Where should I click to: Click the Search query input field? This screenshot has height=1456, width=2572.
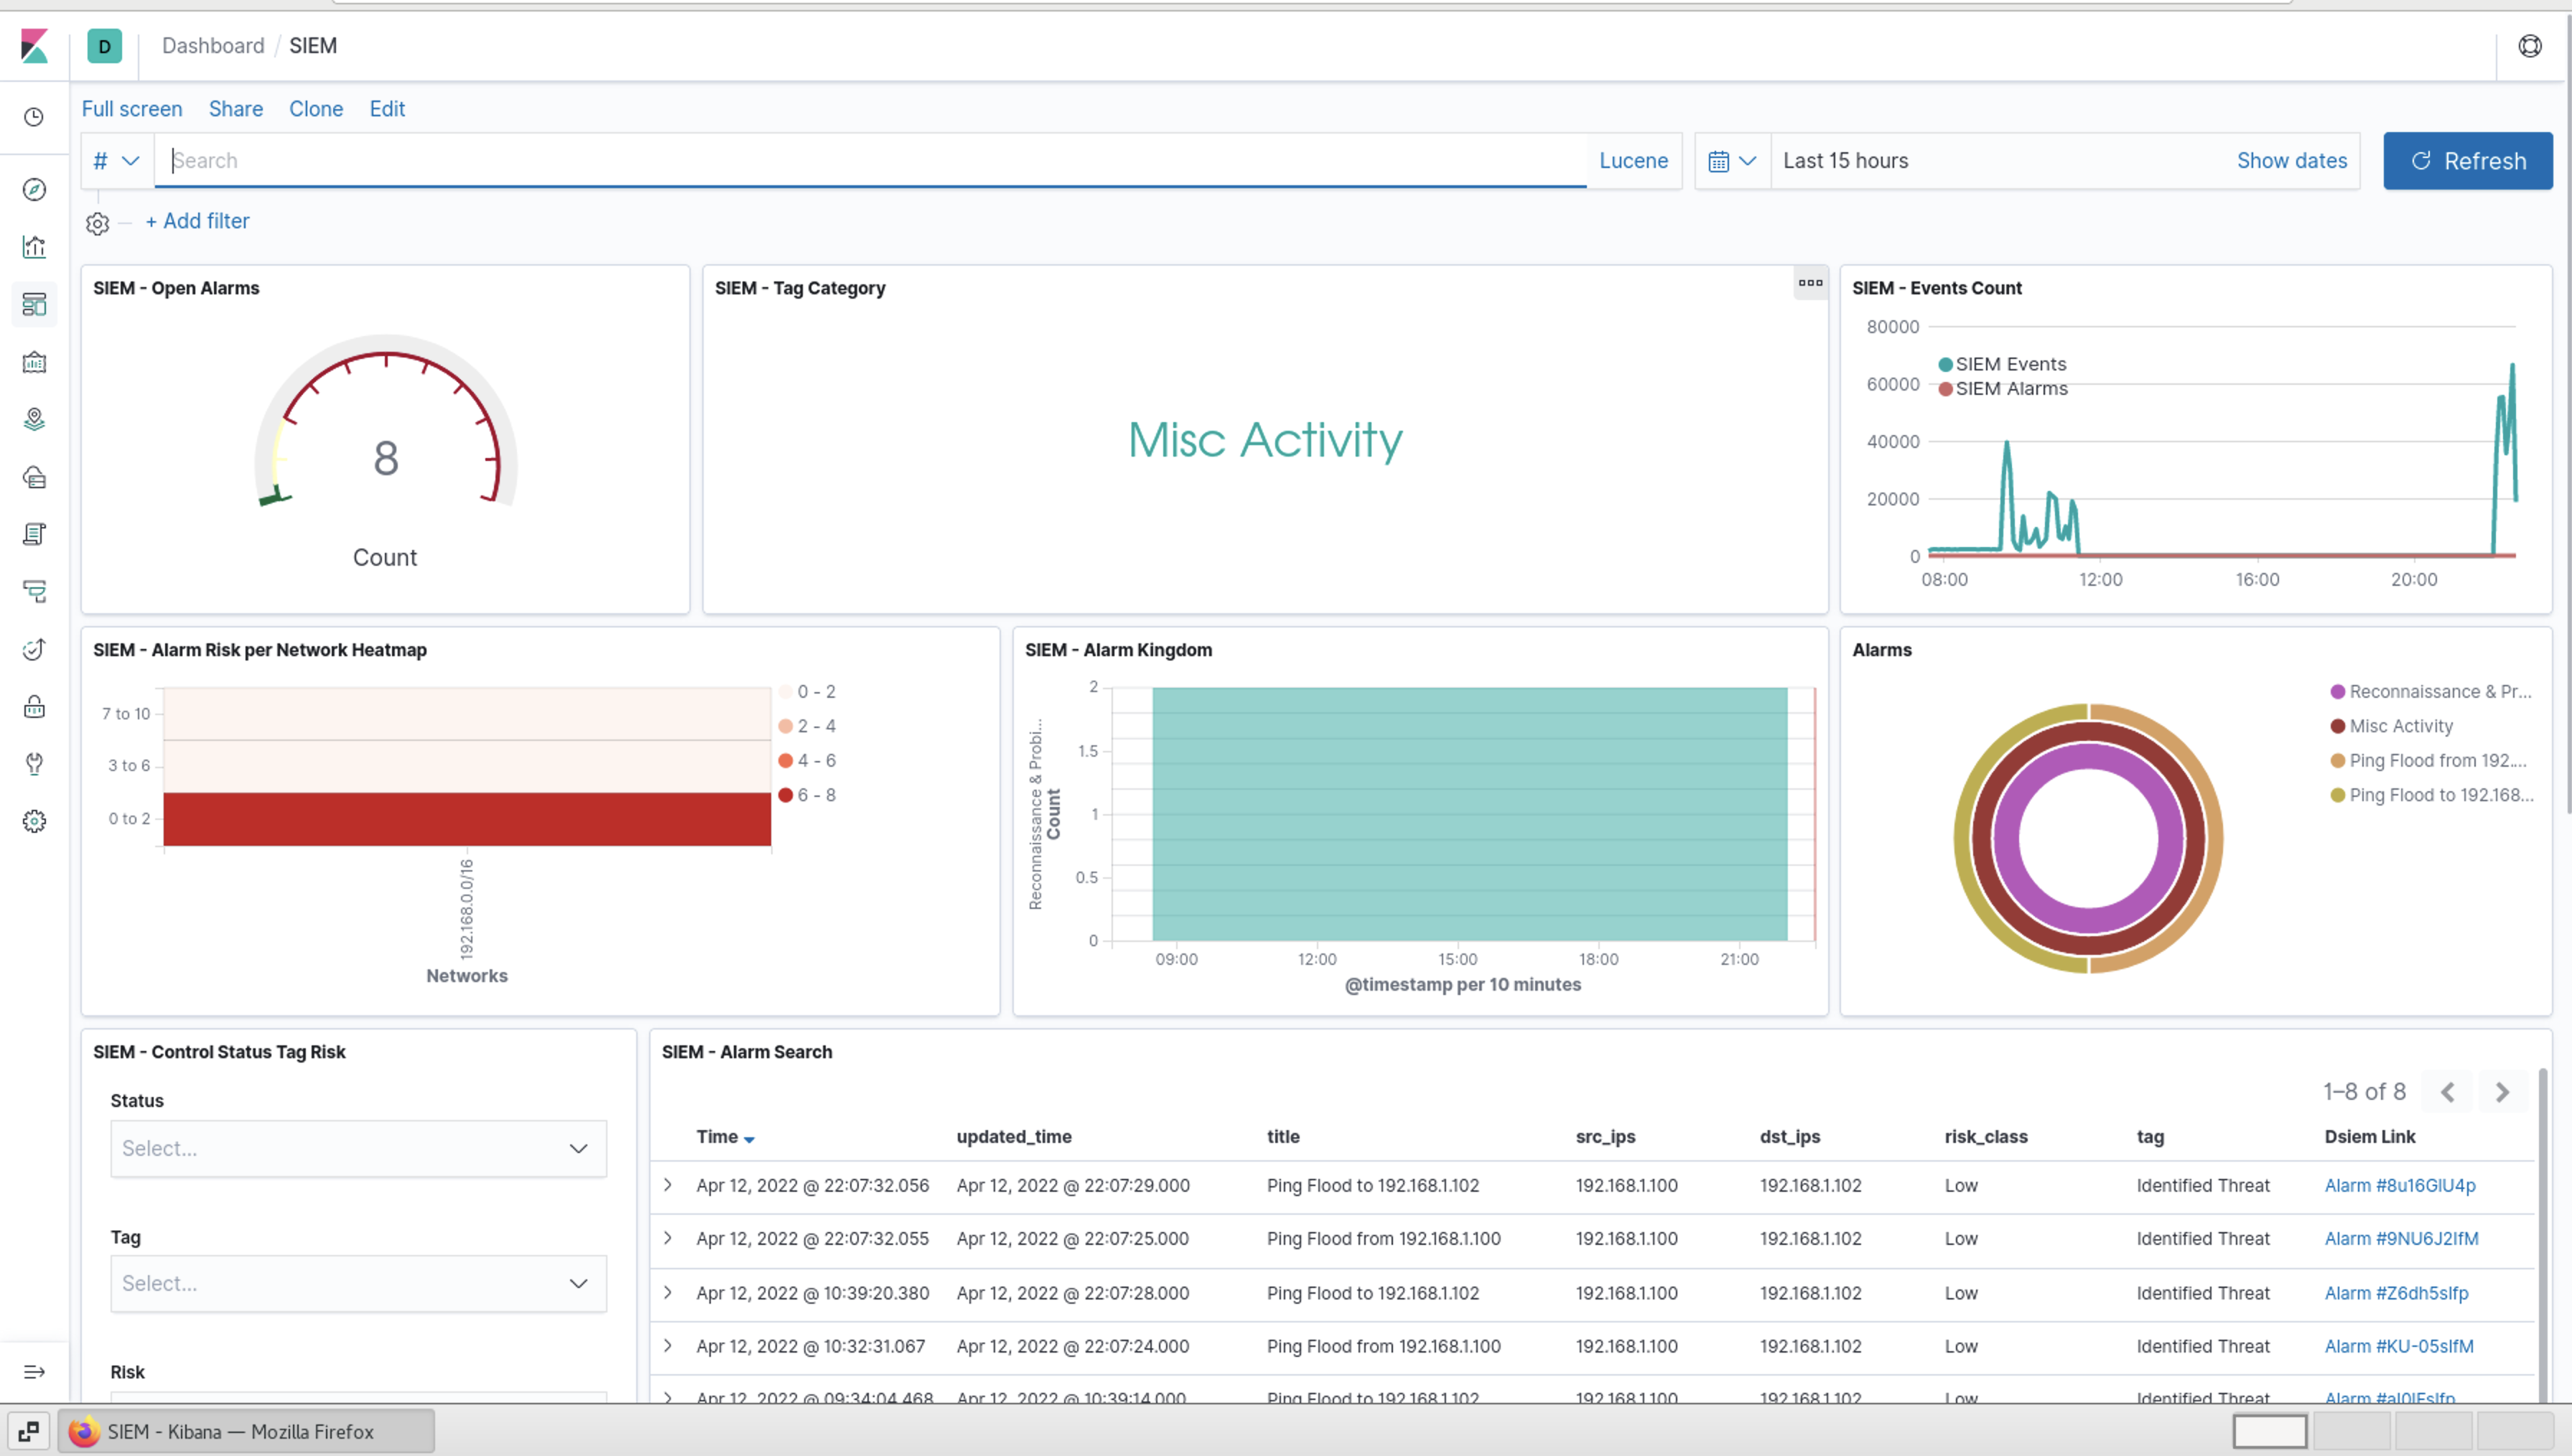click(870, 161)
